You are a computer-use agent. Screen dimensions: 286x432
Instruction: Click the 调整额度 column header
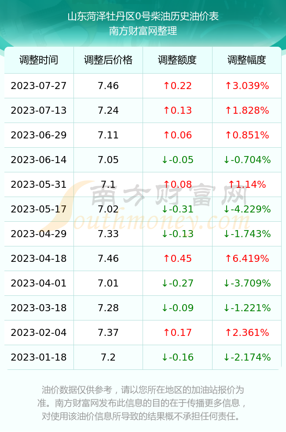coord(177,60)
